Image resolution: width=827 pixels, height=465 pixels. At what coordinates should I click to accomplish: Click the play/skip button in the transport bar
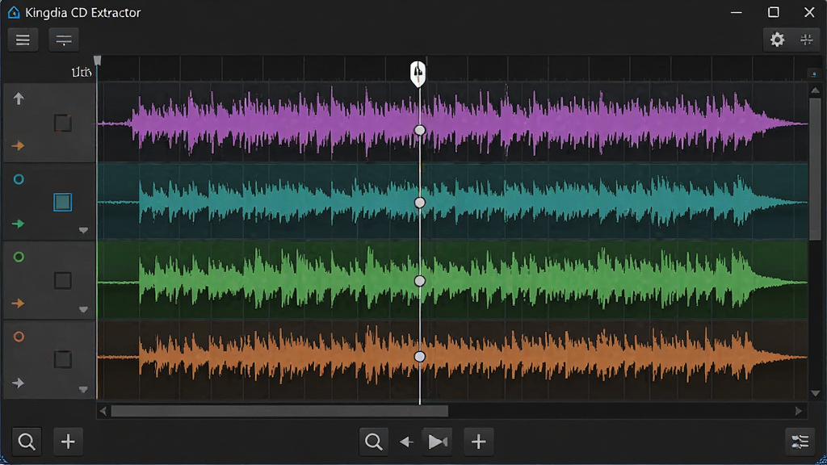438,442
